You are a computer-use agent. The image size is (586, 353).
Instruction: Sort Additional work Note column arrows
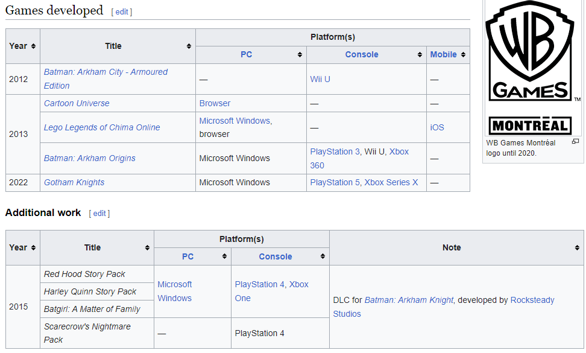click(577, 247)
